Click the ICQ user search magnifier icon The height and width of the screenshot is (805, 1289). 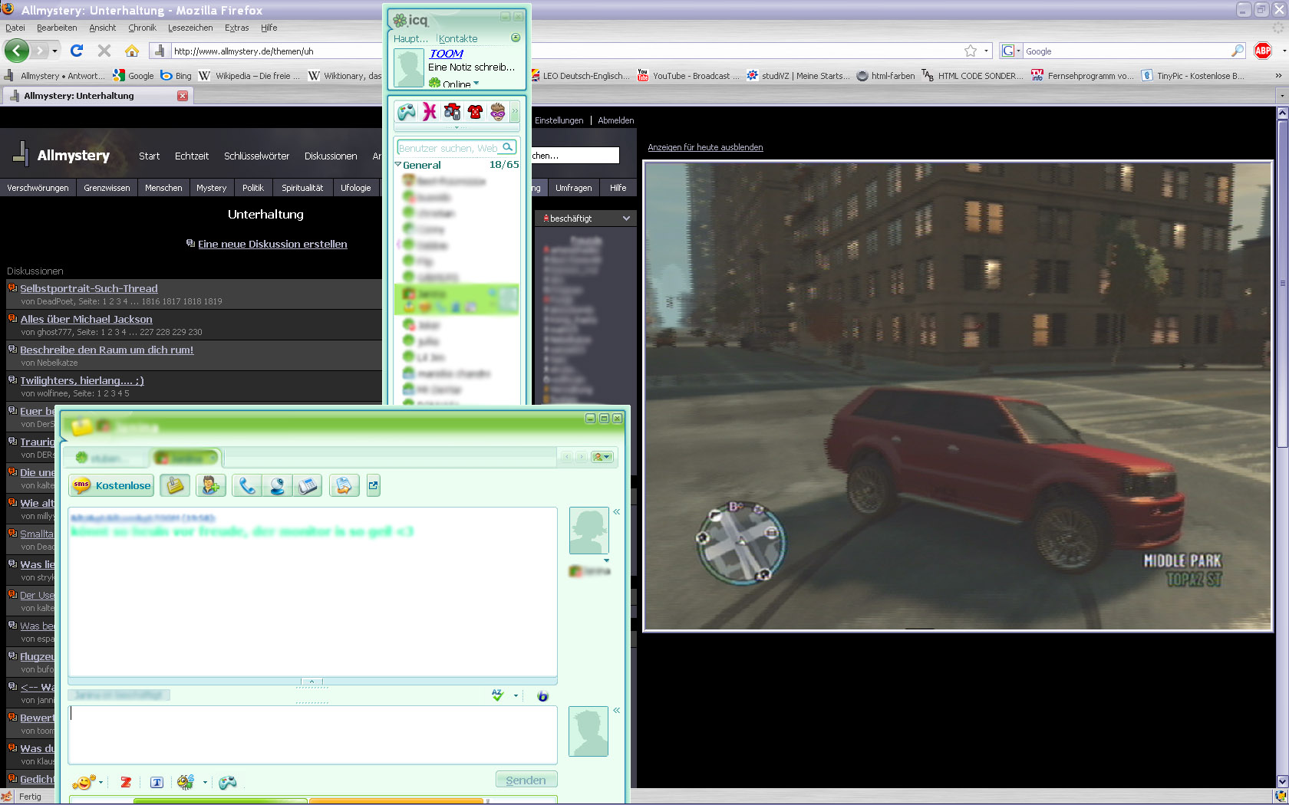(x=507, y=147)
